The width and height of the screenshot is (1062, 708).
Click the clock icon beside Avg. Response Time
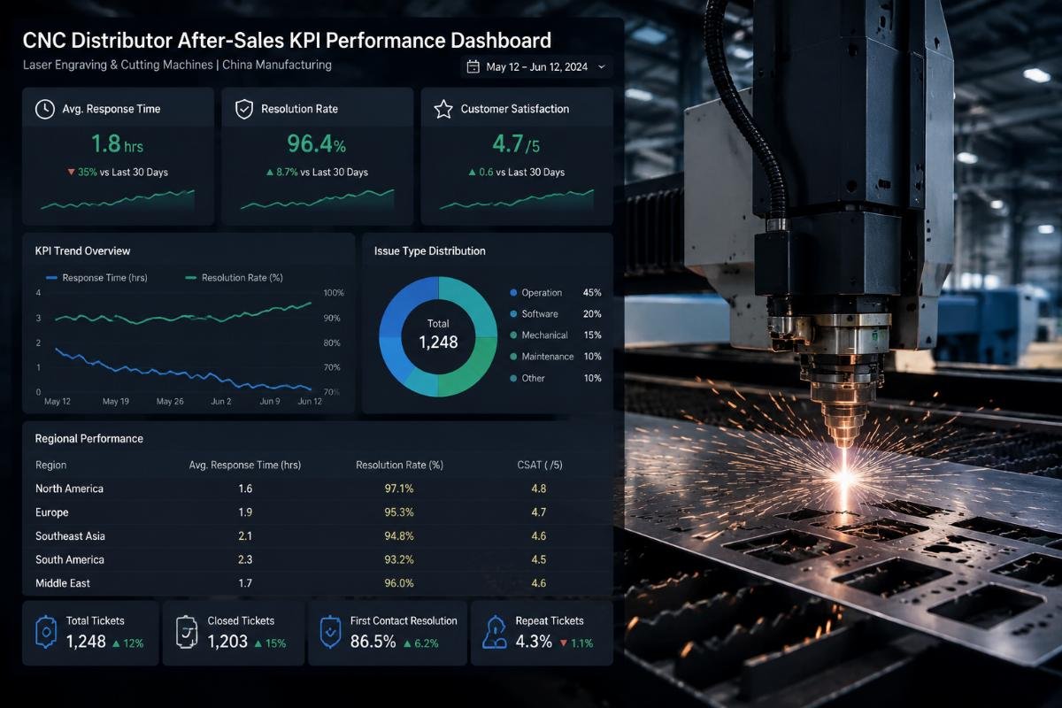44,109
